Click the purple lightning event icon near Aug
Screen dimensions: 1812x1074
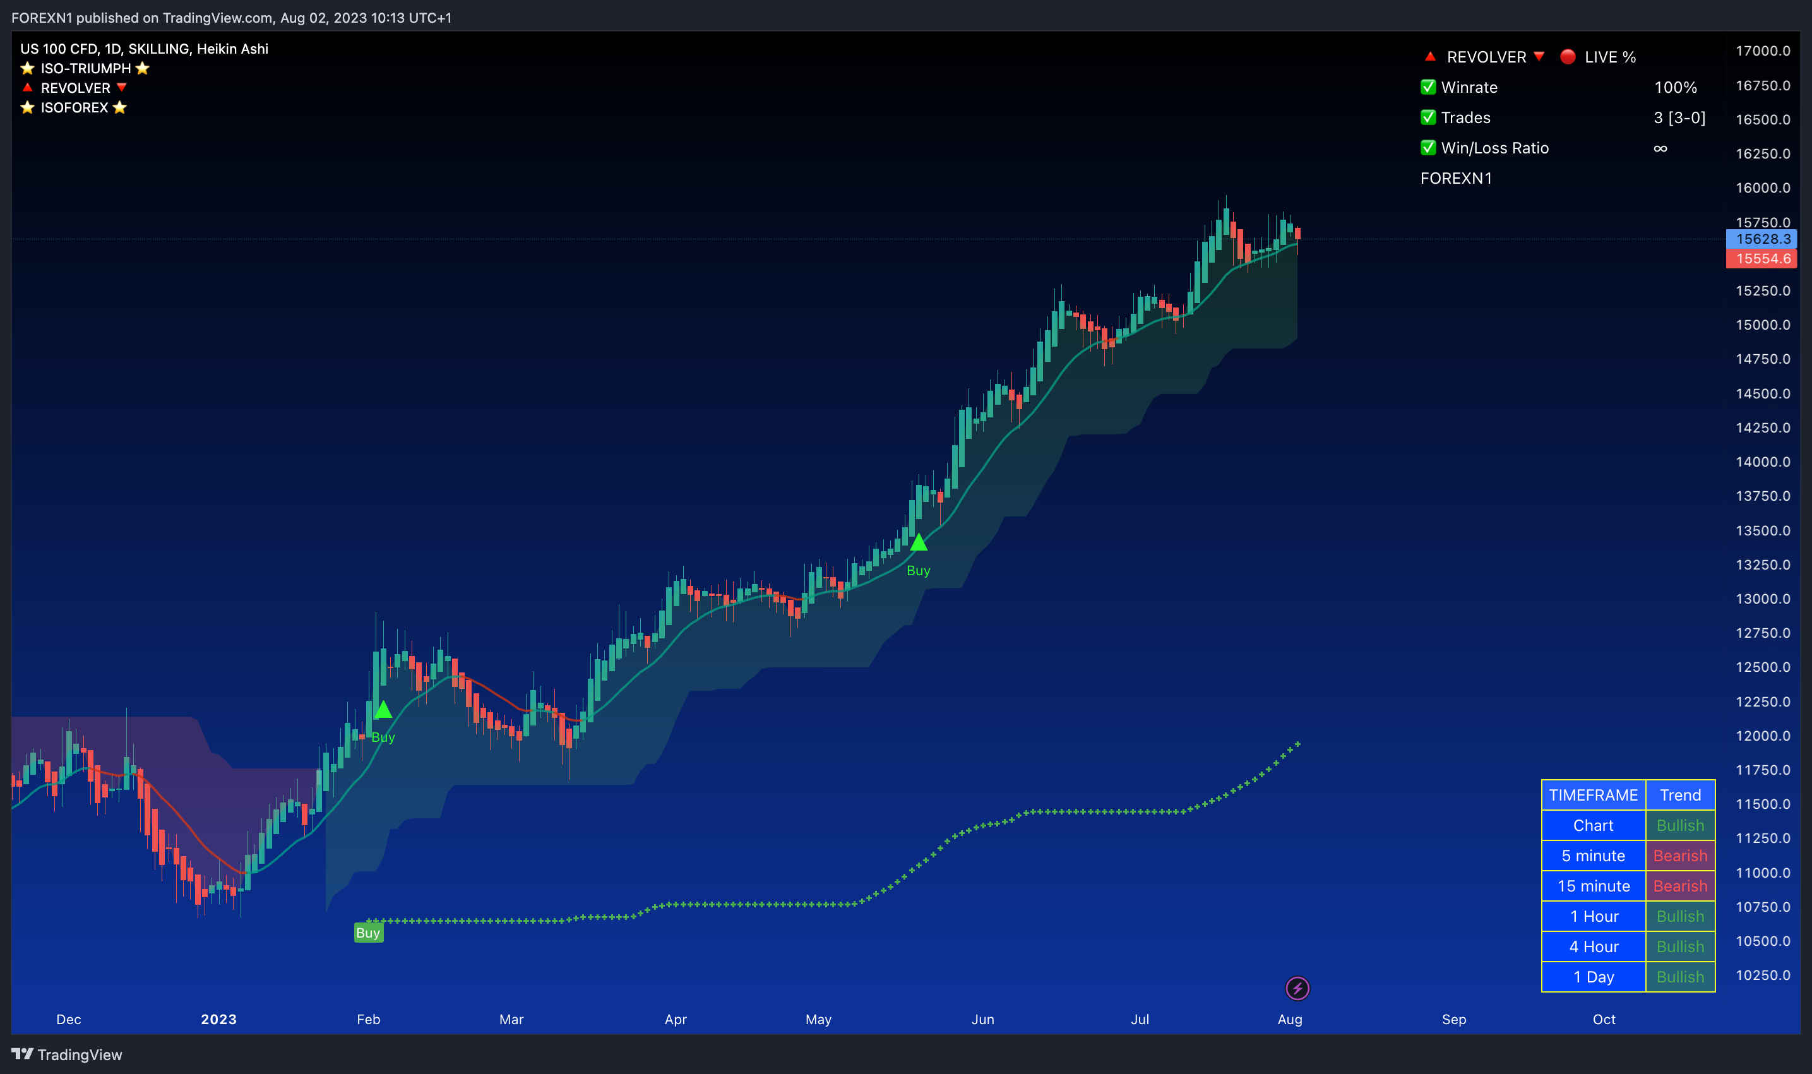click(x=1297, y=988)
